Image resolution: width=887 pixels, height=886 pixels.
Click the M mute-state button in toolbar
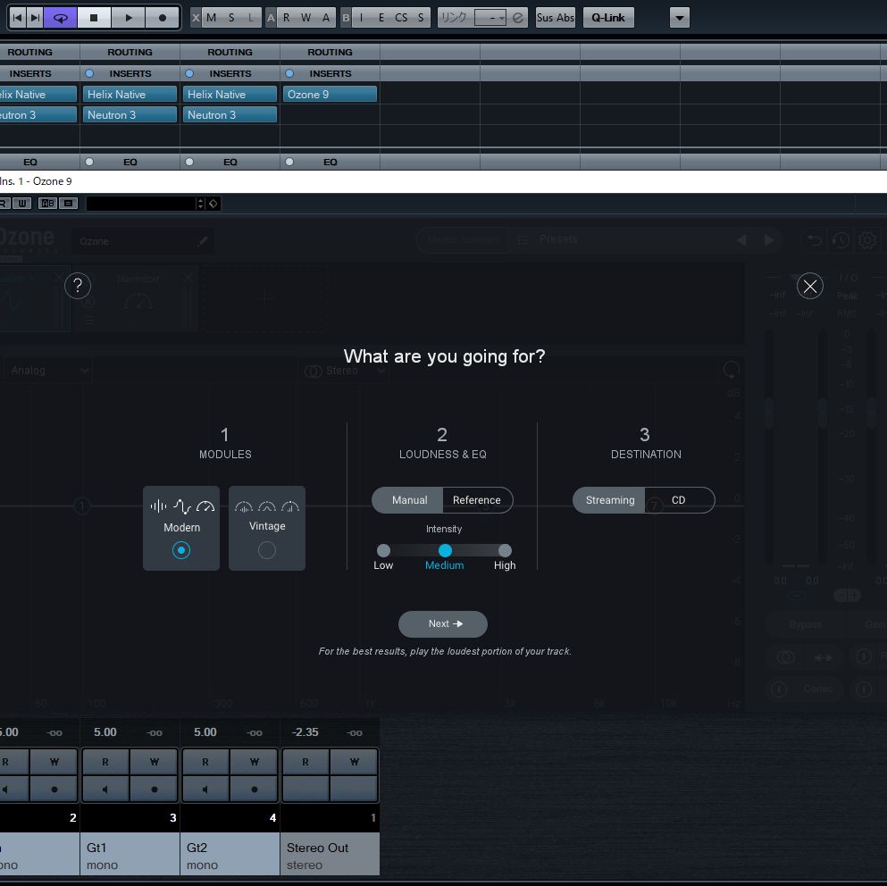click(211, 18)
